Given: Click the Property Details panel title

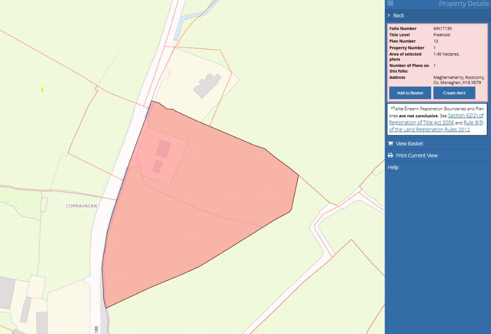Looking at the screenshot, I should tap(463, 4).
